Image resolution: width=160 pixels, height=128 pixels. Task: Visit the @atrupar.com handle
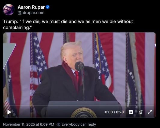(31, 13)
